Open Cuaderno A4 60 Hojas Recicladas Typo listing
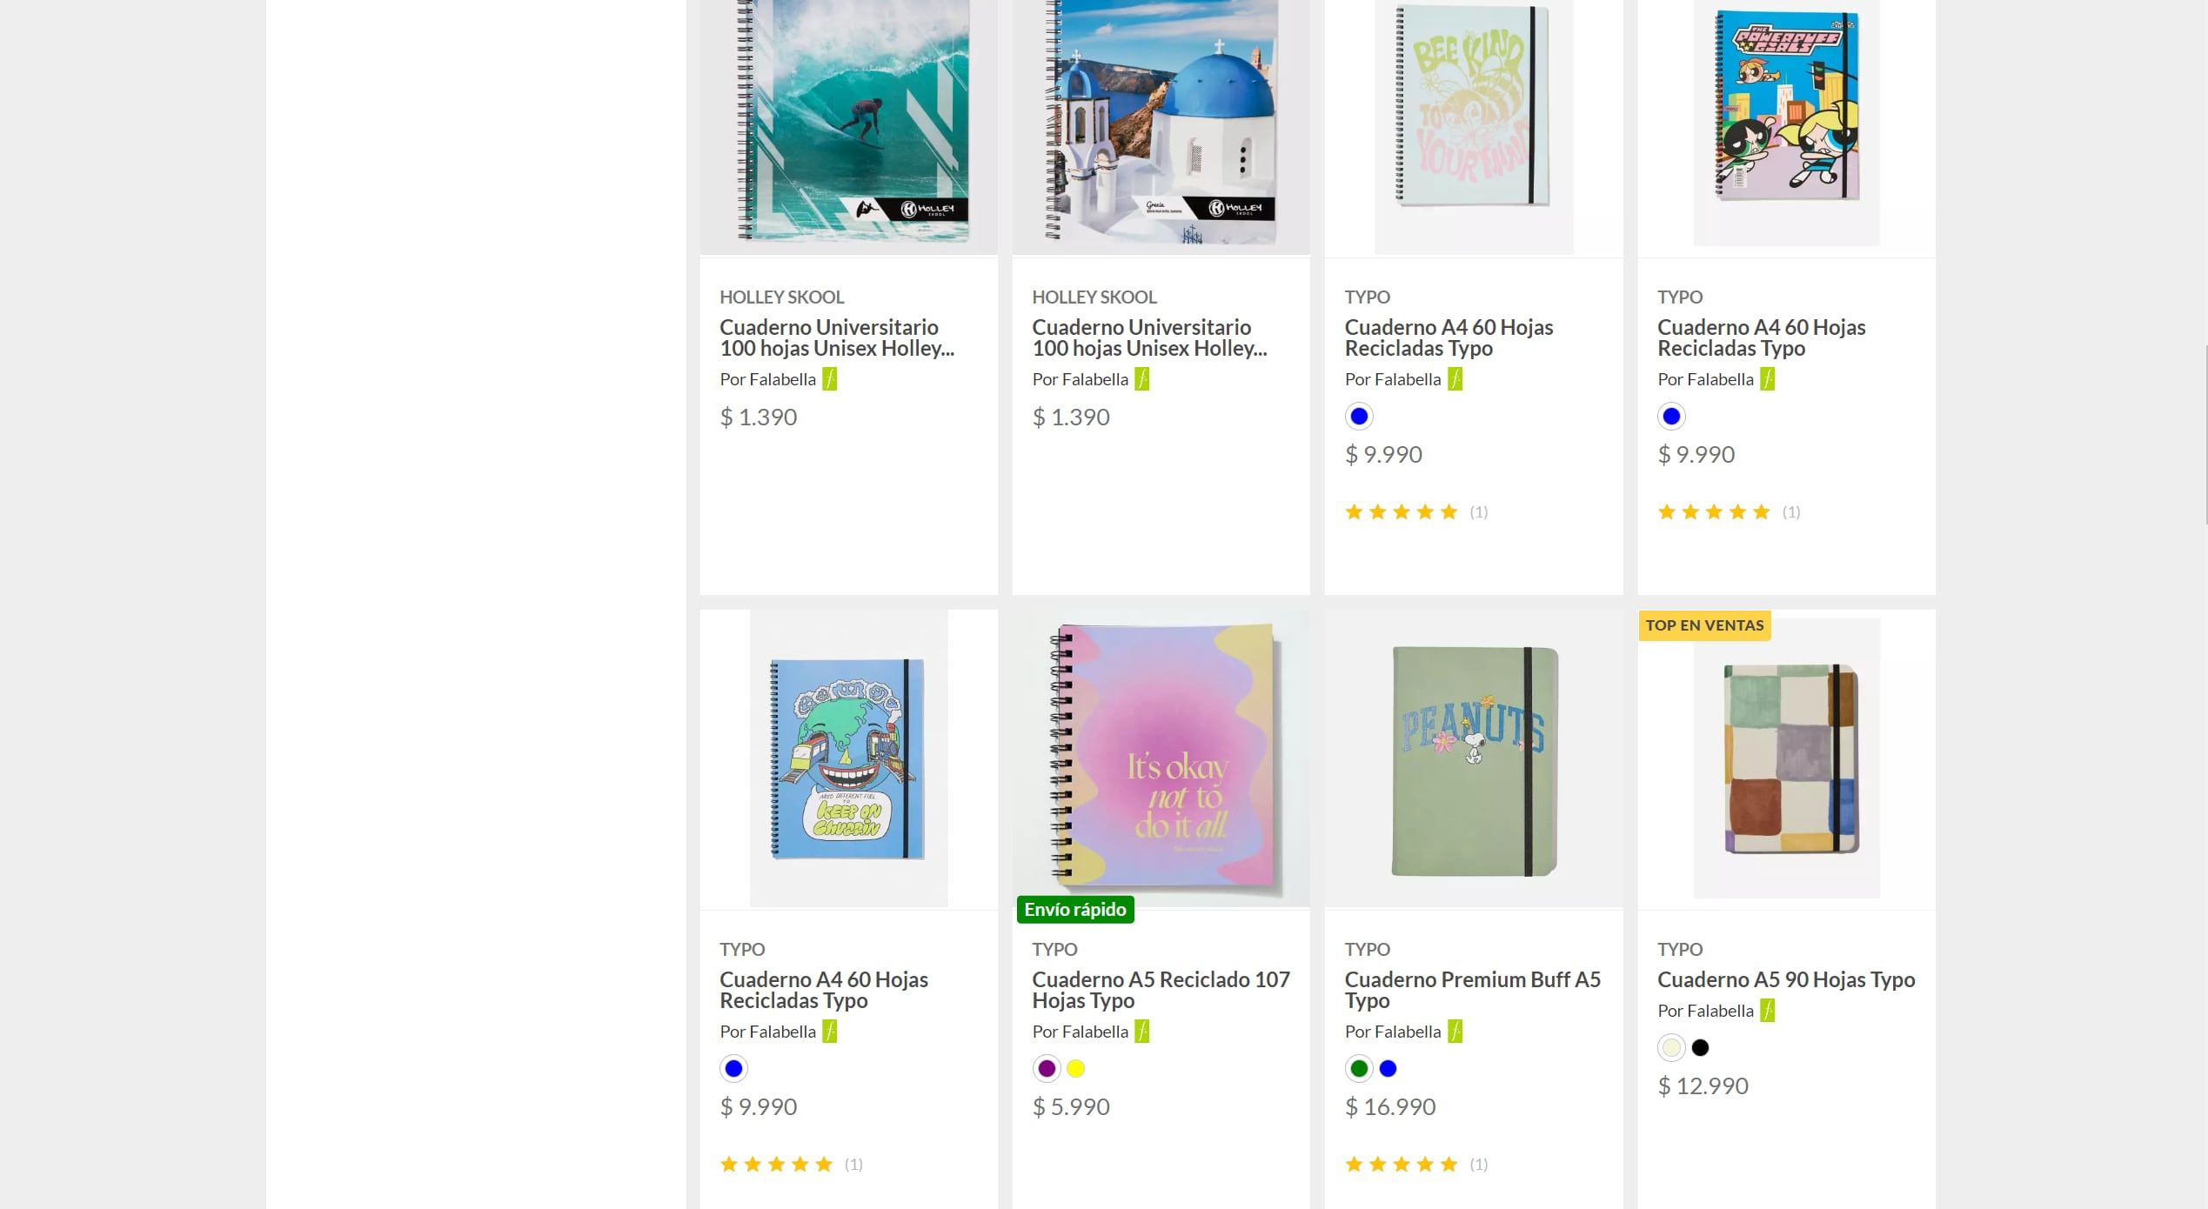Viewport: 2208px width, 1209px height. 1449,337
